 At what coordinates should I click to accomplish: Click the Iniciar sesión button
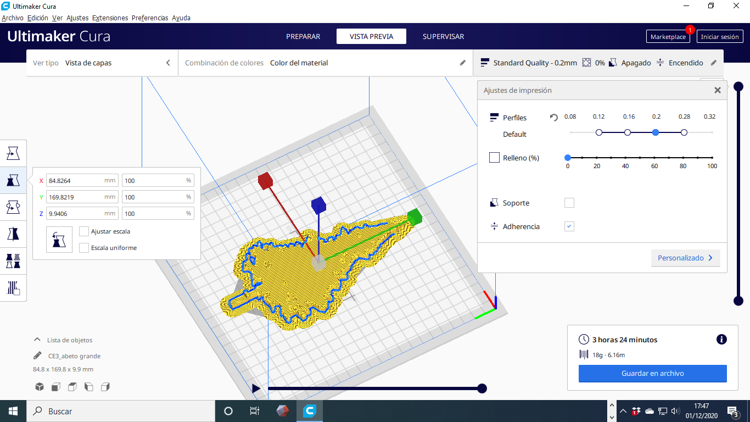coord(720,37)
